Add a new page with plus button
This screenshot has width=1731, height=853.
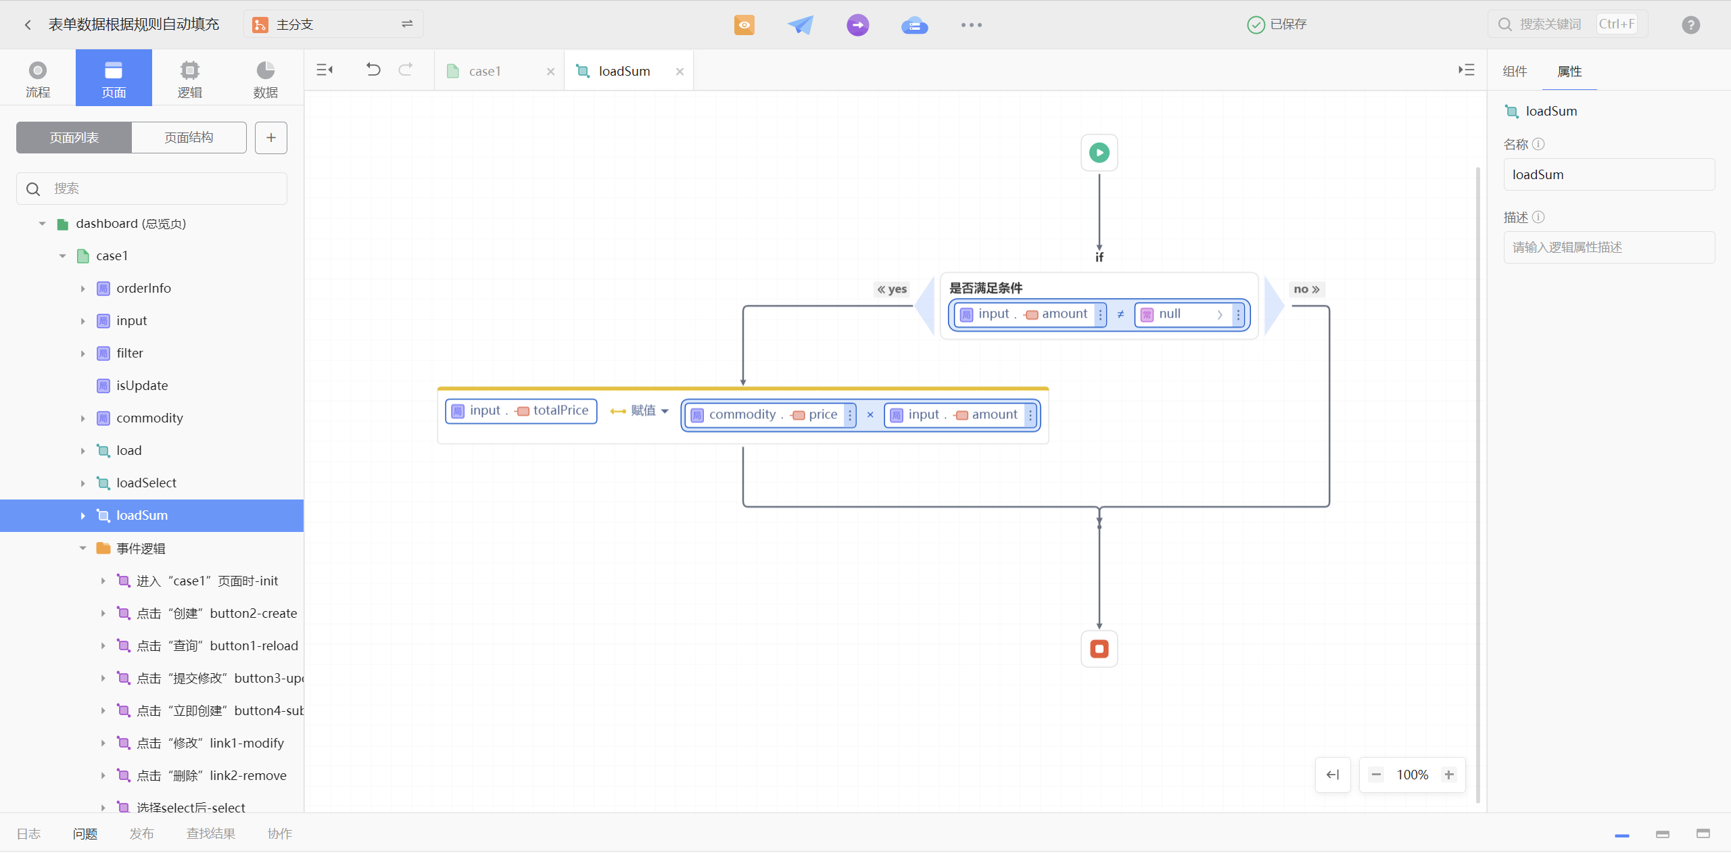click(x=271, y=138)
